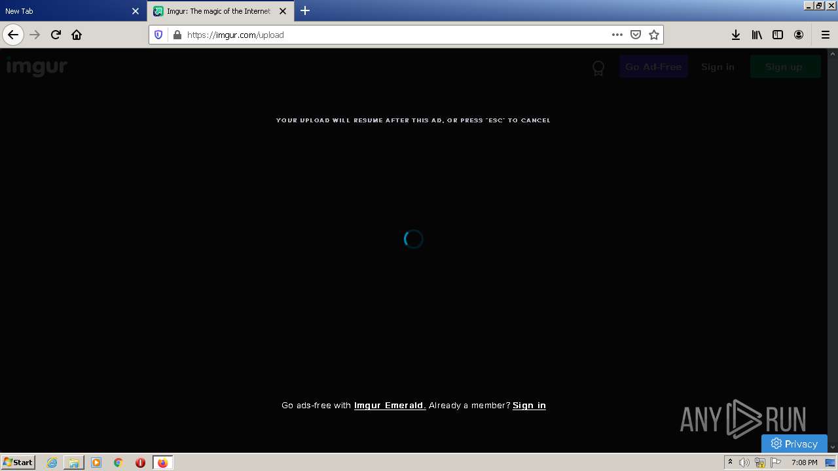
Task: View site security padlock details
Action: pos(177,35)
